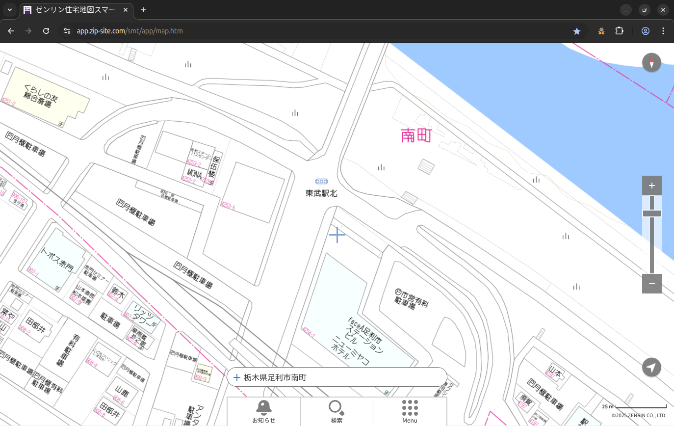The image size is (674, 426).
Task: Open the 検索 search button
Action: pyautogui.click(x=337, y=411)
